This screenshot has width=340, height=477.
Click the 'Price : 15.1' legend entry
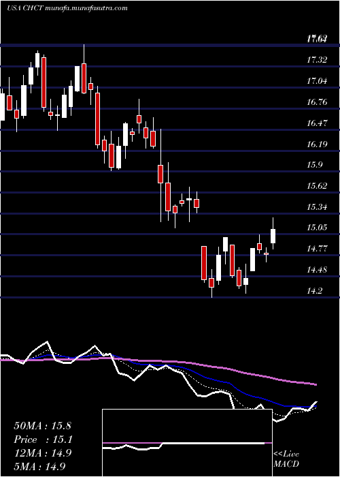coord(42,440)
